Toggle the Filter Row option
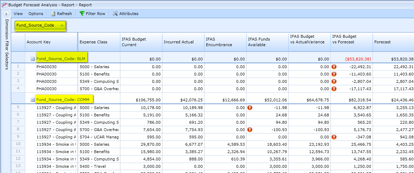 [x=95, y=14]
